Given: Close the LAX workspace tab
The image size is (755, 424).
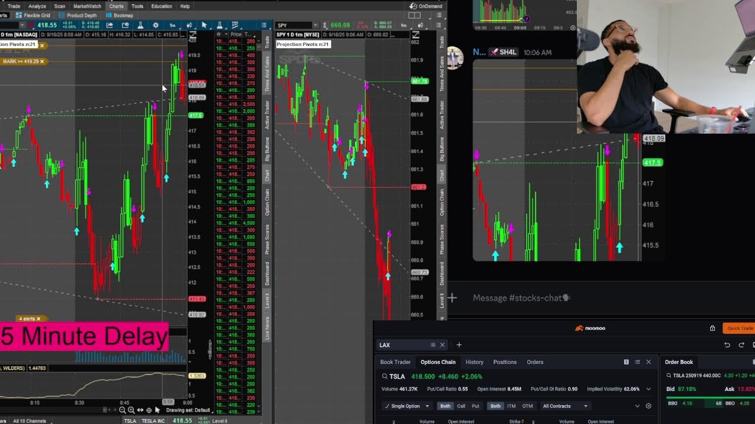Looking at the screenshot, I should pos(442,345).
